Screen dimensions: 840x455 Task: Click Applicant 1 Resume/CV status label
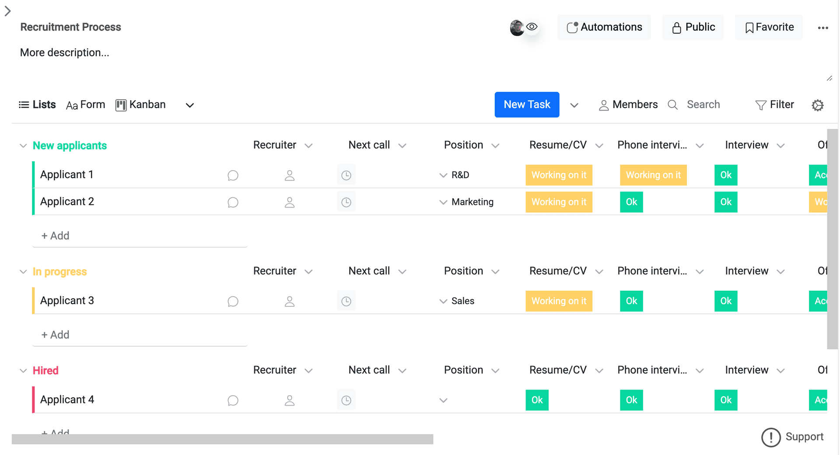pos(559,175)
